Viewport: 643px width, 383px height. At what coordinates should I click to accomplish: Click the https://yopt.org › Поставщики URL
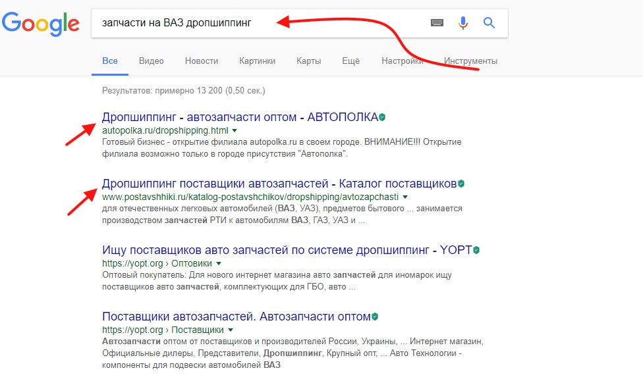[x=163, y=330]
